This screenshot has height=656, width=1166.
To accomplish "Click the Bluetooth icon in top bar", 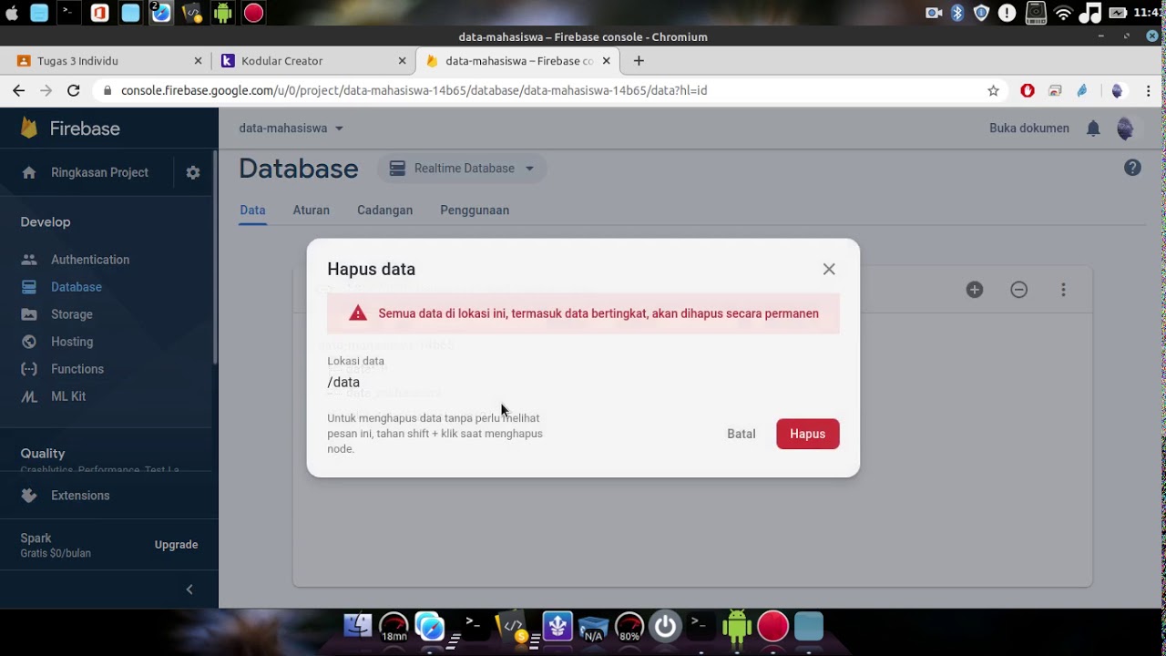I will 957,13.
